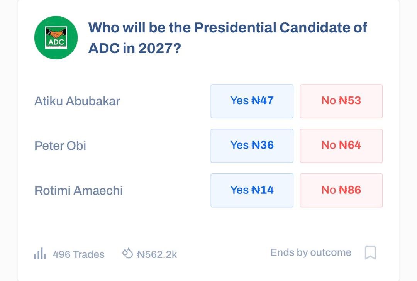Buy Yes ₦47 for Atiku Abubakar
This screenshot has width=417, height=281.
252,101
